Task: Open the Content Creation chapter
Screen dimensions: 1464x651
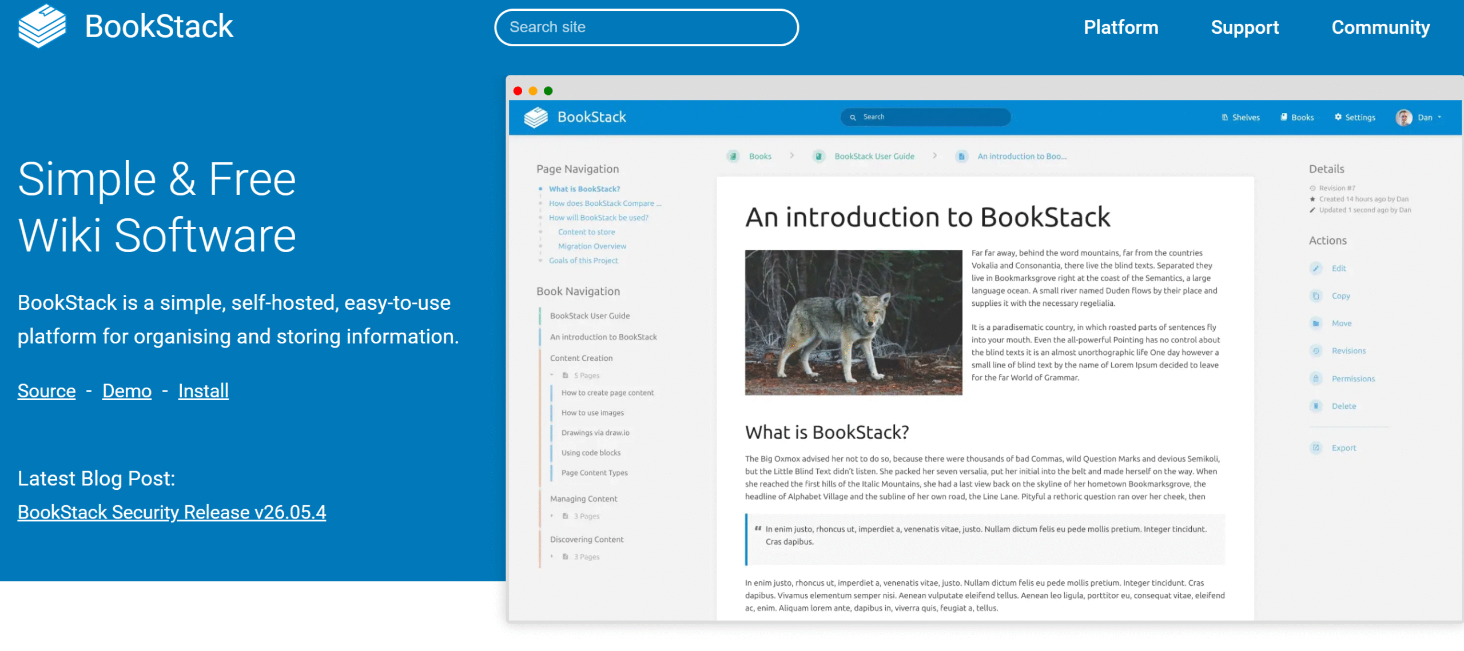Action: (581, 358)
